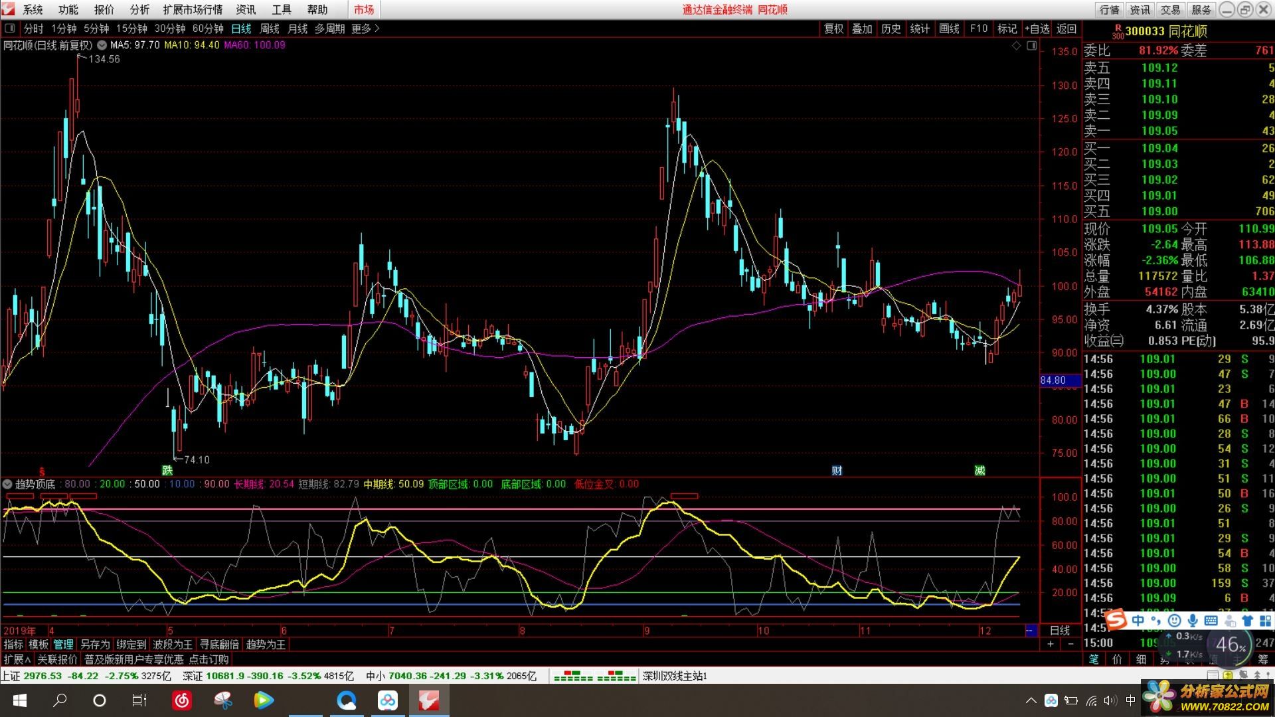This screenshot has height=717, width=1275.
Task: Click the 减 marker below the chart
Action: pos(979,470)
